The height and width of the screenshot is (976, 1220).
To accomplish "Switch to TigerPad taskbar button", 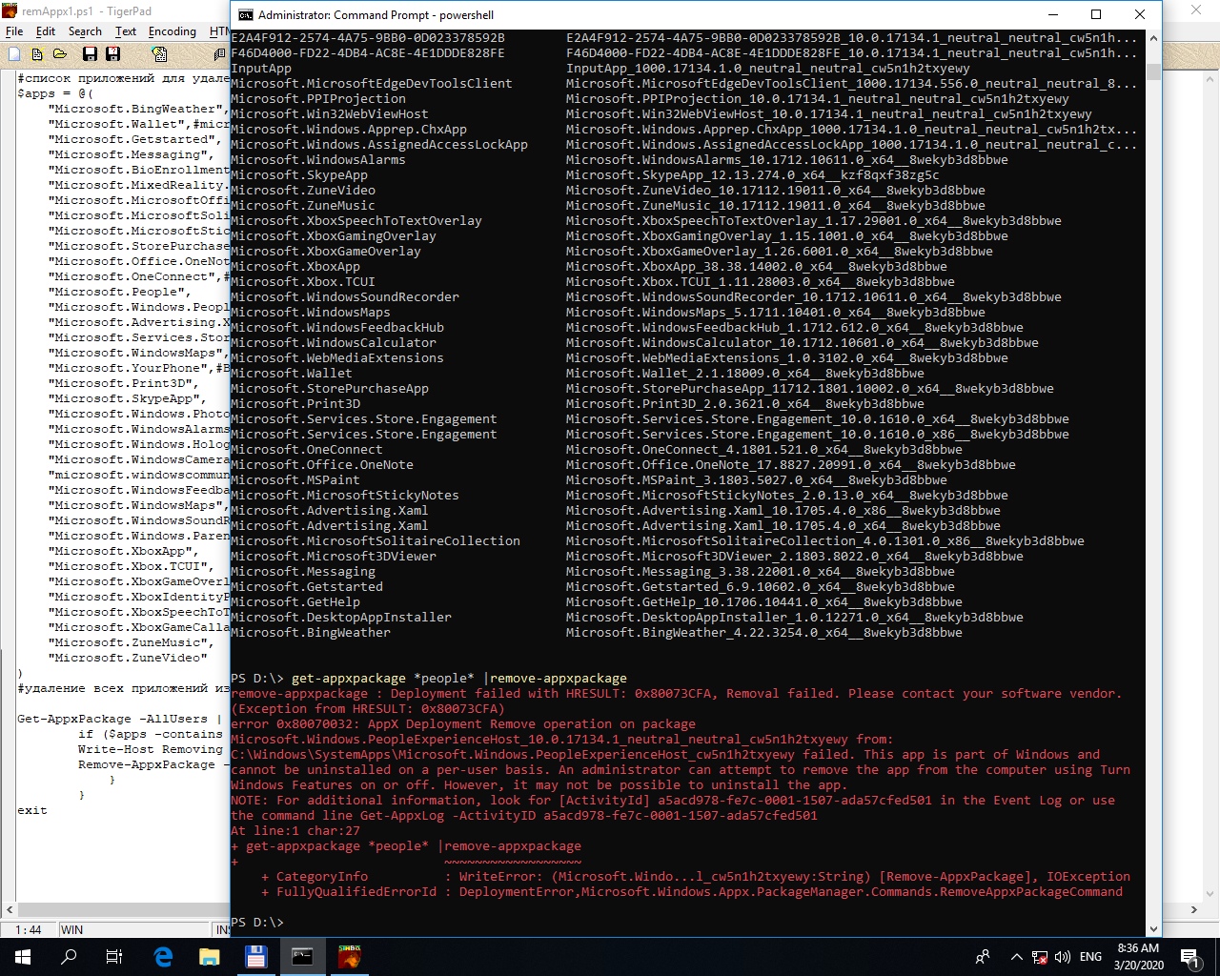I will point(349,957).
